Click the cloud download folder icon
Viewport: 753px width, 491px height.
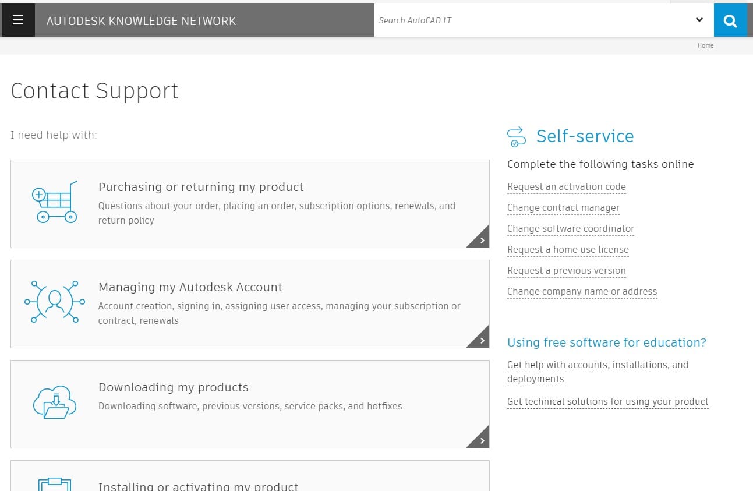(55, 402)
